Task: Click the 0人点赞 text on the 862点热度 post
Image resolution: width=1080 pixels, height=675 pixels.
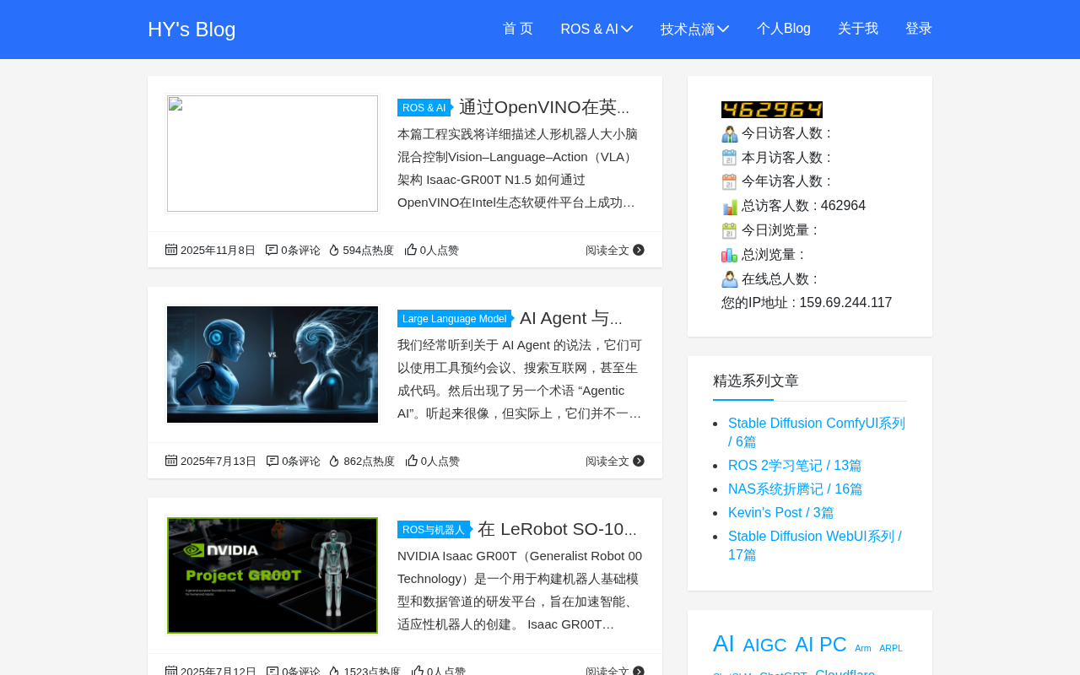Action: click(x=440, y=461)
